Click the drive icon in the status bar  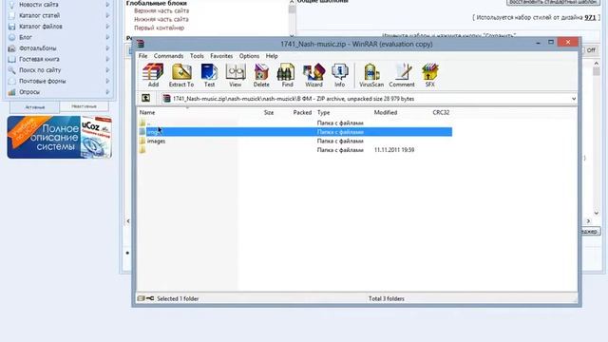tap(142, 298)
